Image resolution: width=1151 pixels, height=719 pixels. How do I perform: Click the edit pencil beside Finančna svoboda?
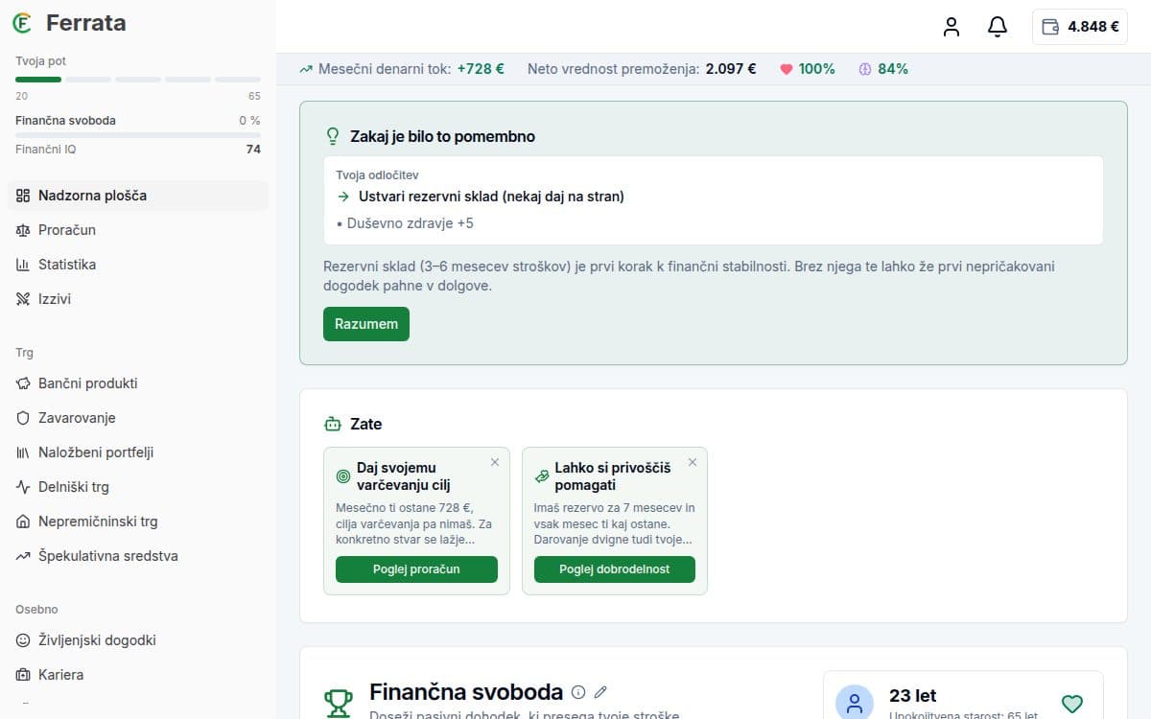tap(601, 692)
